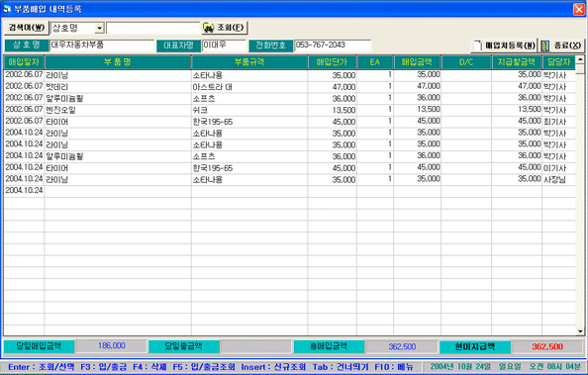The width and height of the screenshot is (588, 375).
Task: Click the document icon on 매입처등록(N)
Action: pos(478,46)
